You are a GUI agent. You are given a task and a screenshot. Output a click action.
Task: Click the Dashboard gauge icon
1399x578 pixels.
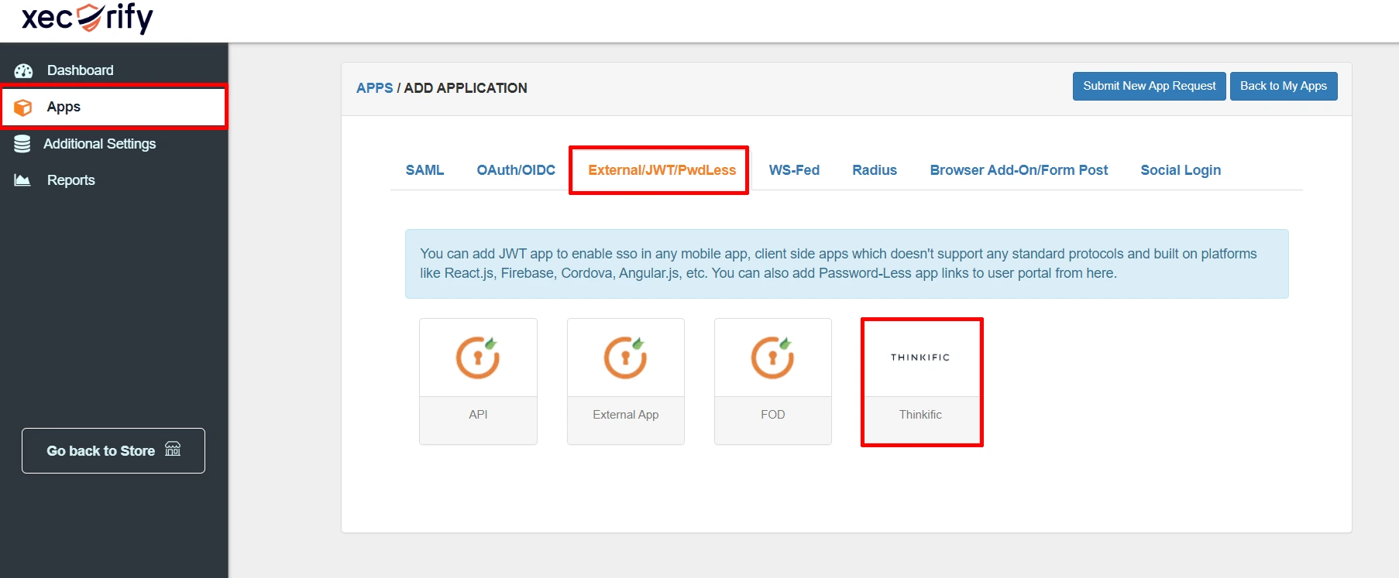[23, 70]
